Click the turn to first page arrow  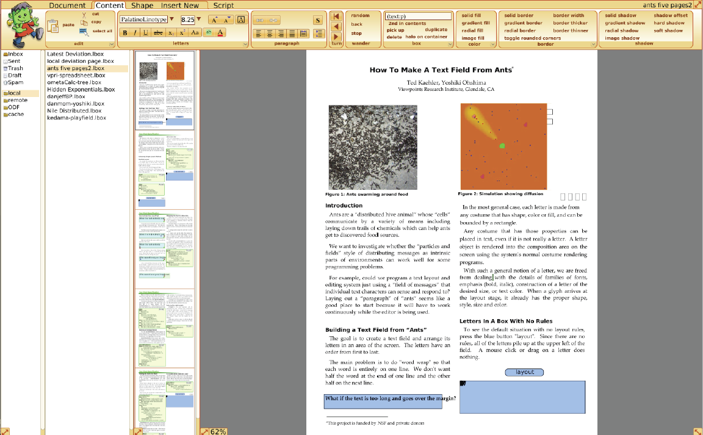coord(336,16)
